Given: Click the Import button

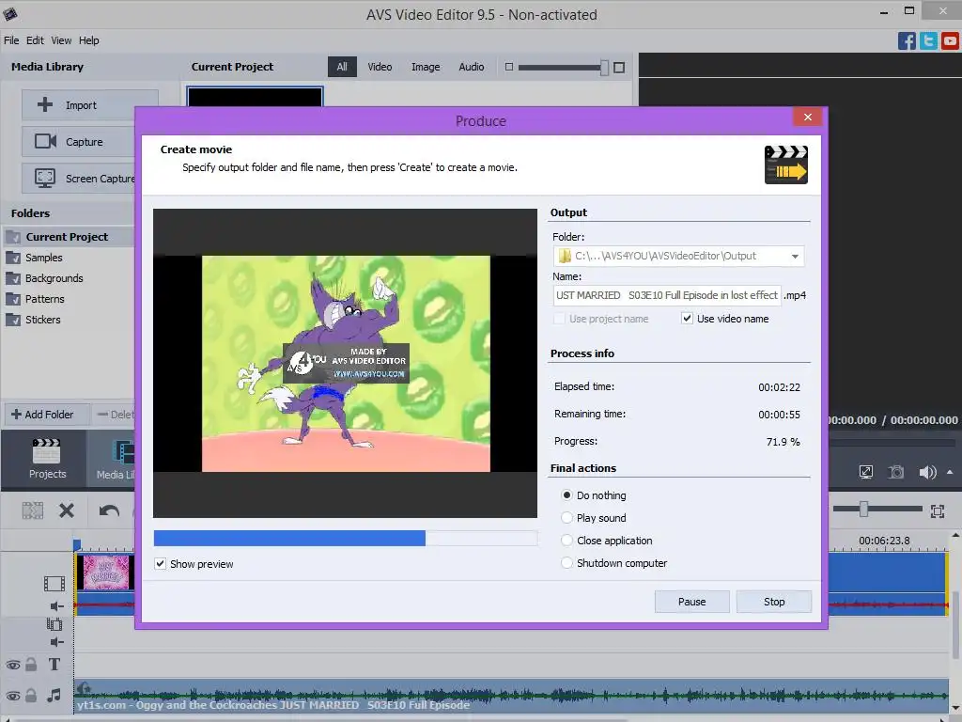Looking at the screenshot, I should click(89, 105).
